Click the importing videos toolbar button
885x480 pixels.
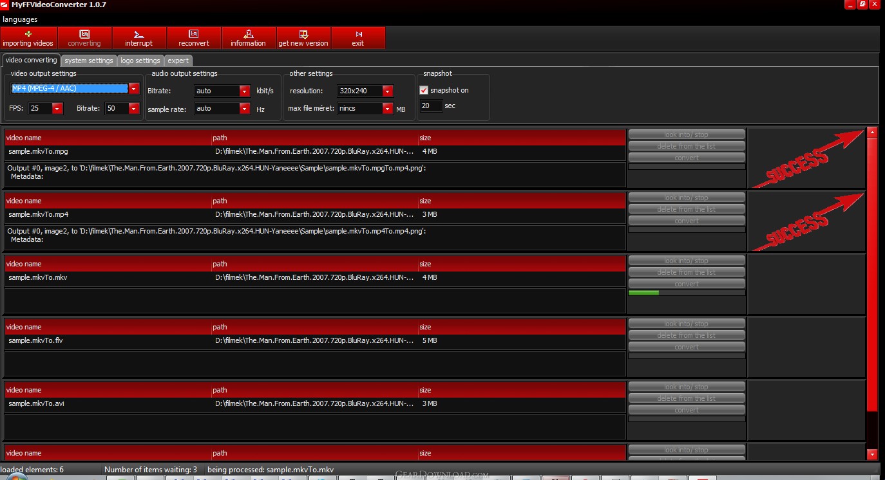pyautogui.click(x=28, y=38)
